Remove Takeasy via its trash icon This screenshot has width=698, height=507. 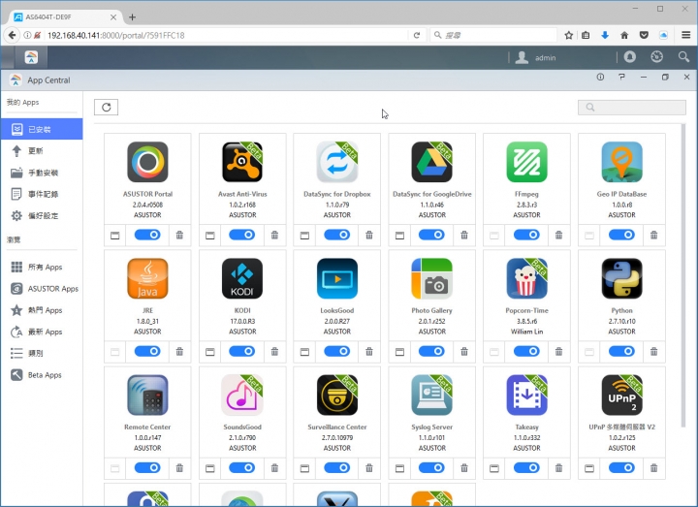(x=558, y=468)
